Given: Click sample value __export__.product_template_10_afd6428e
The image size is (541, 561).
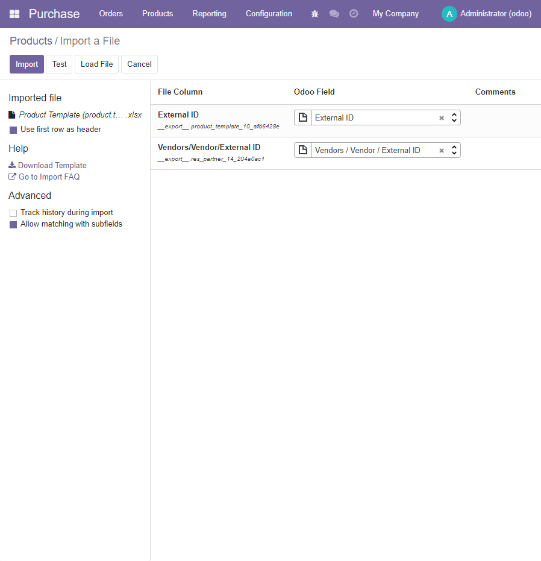Looking at the screenshot, I should point(218,127).
